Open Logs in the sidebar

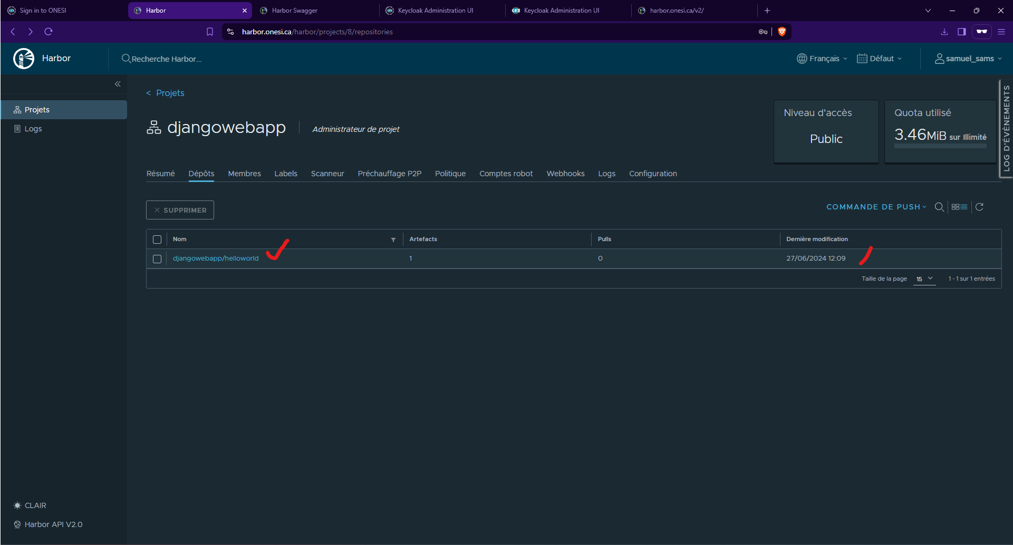pos(64,129)
